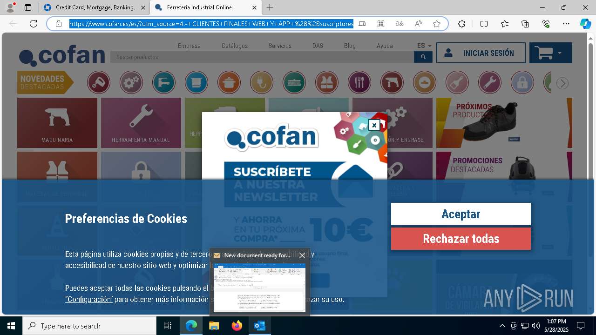
Task: Open the cookie "Configuración" link
Action: click(x=89, y=299)
